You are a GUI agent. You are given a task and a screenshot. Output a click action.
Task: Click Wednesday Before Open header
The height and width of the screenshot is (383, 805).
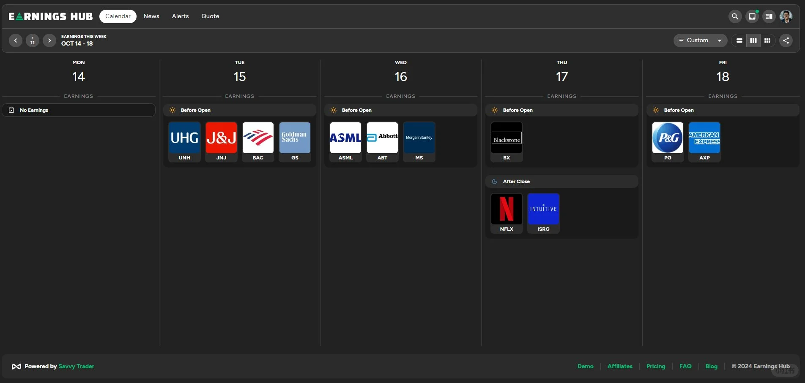pyautogui.click(x=401, y=110)
